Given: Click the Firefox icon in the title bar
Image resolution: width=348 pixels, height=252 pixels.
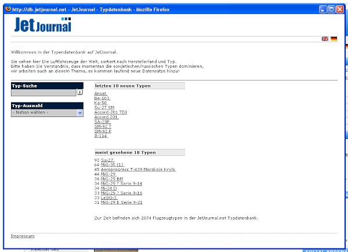Looking at the screenshot, I should click(x=8, y=9).
